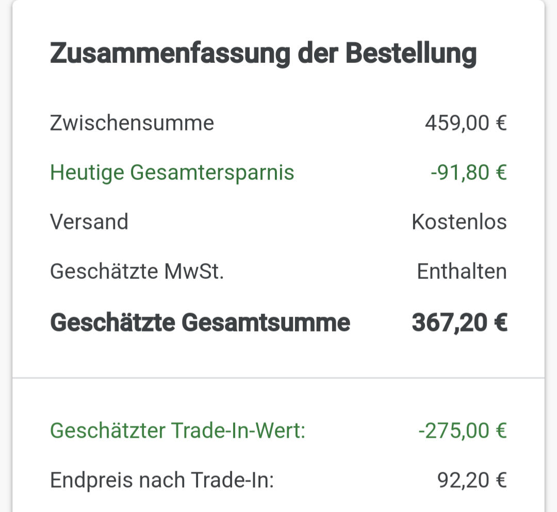This screenshot has height=512, width=557.
Task: Click the 92,20 € final price
Action: coord(472,480)
